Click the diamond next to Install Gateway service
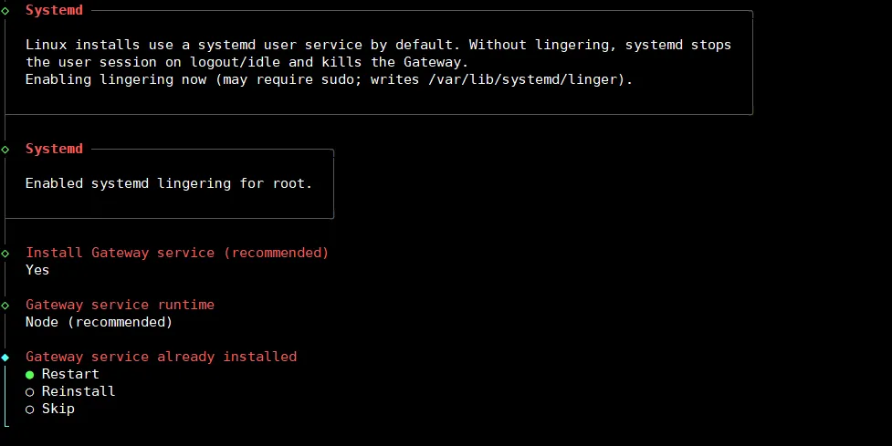The image size is (892, 446). pyautogui.click(x=5, y=253)
